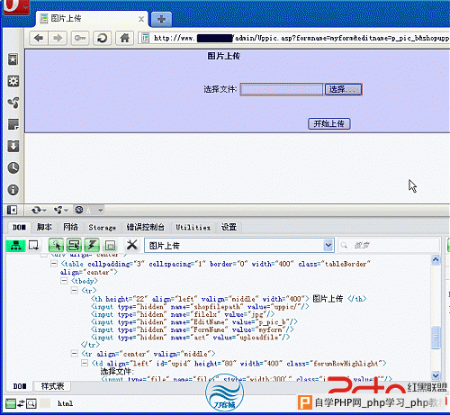
Task: Go to home page via house icon
Action: click(x=124, y=38)
